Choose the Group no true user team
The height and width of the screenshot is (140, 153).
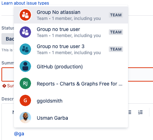[71, 32]
